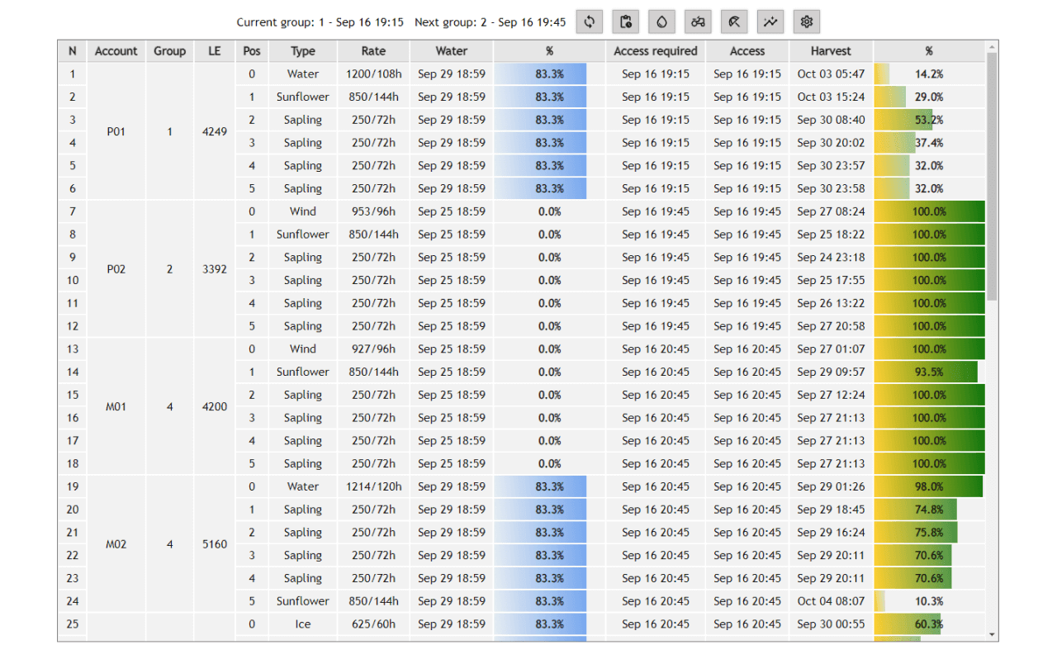Click the refresh icon in the toolbar
Viewport: 1057px width, 645px height.
[589, 22]
